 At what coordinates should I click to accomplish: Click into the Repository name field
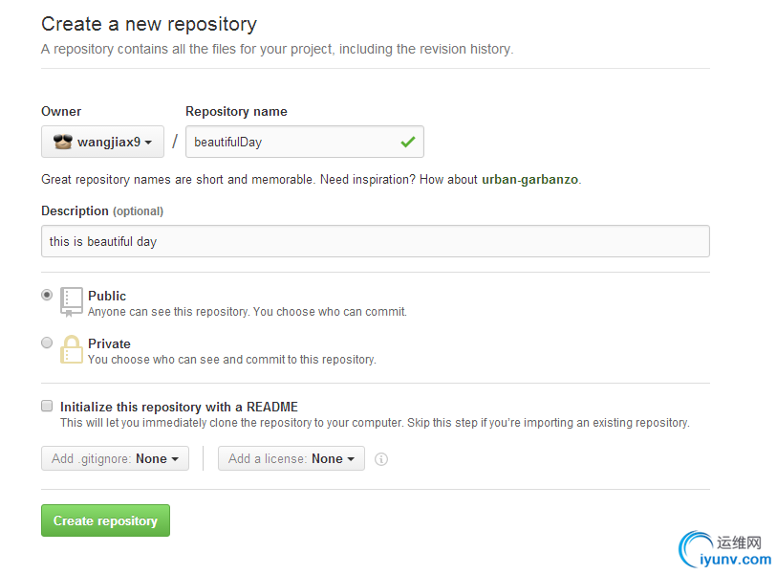coord(291,142)
